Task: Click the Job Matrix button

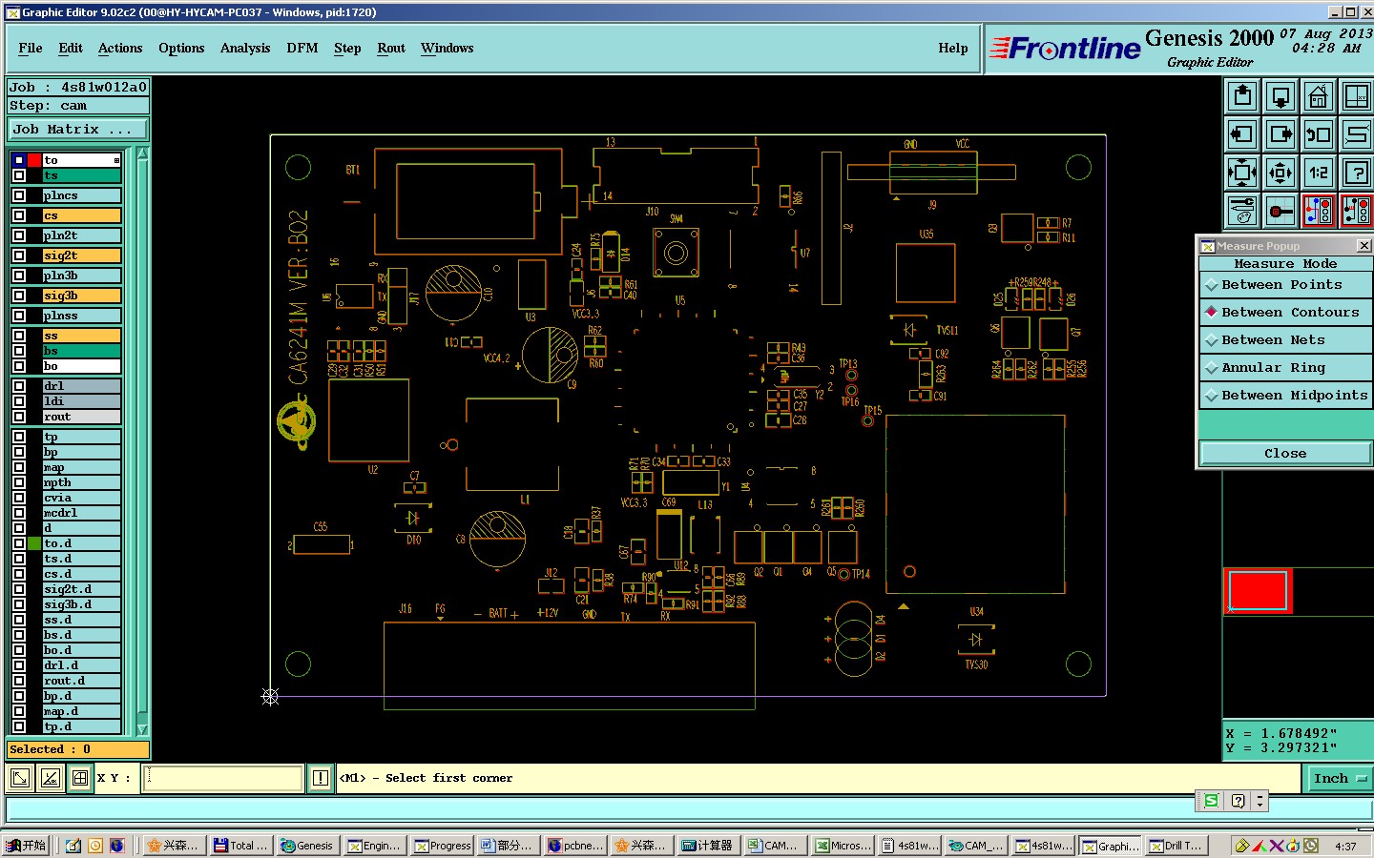Action: click(78, 129)
